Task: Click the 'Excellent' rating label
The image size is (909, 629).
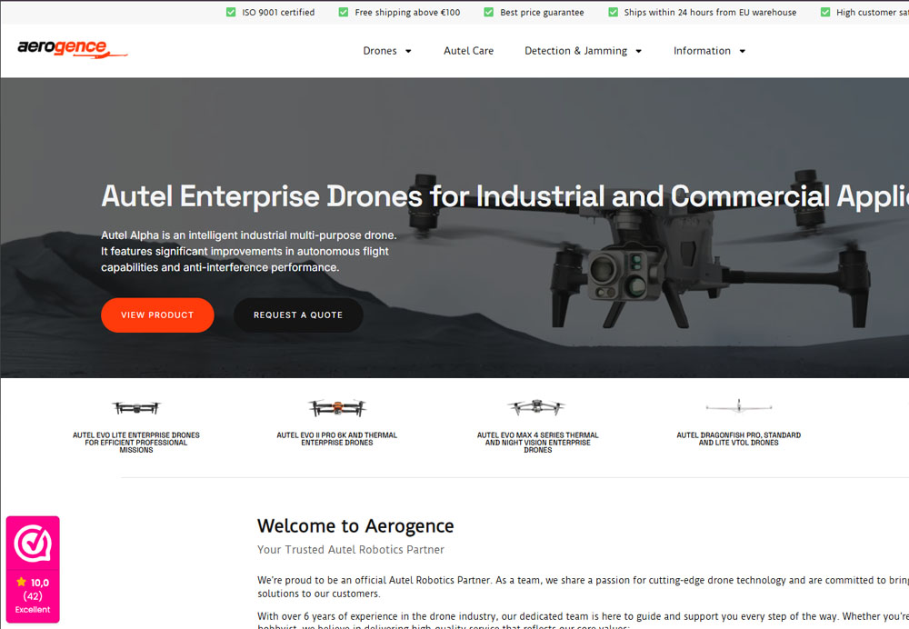Action: click(33, 609)
